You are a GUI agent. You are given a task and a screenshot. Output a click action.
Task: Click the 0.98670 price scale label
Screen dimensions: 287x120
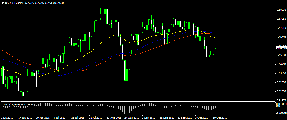click(280, 10)
